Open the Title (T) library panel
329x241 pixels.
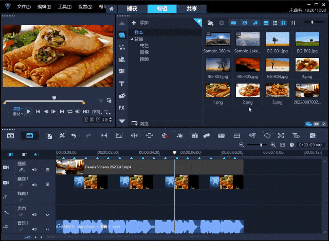point(122,84)
